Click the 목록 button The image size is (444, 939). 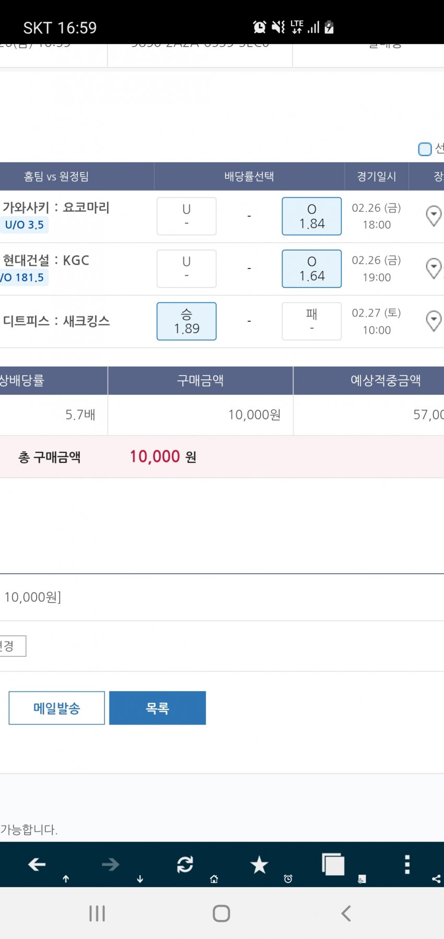pos(157,708)
